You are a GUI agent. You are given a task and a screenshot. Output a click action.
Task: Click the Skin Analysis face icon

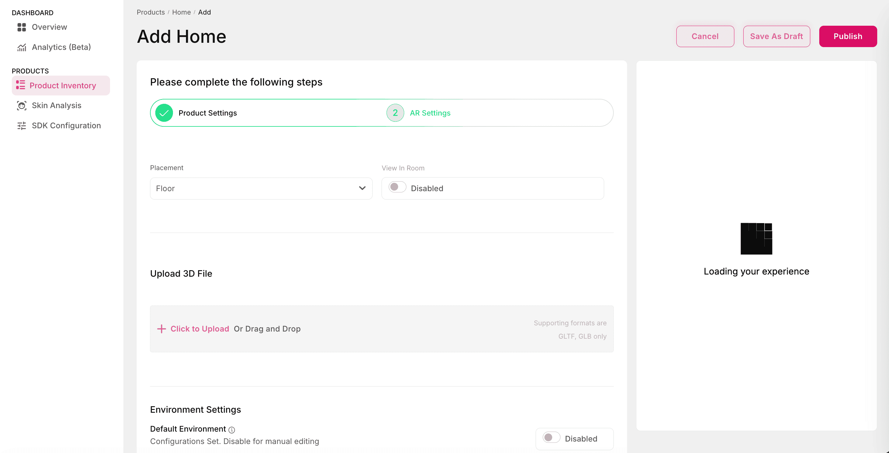point(21,106)
